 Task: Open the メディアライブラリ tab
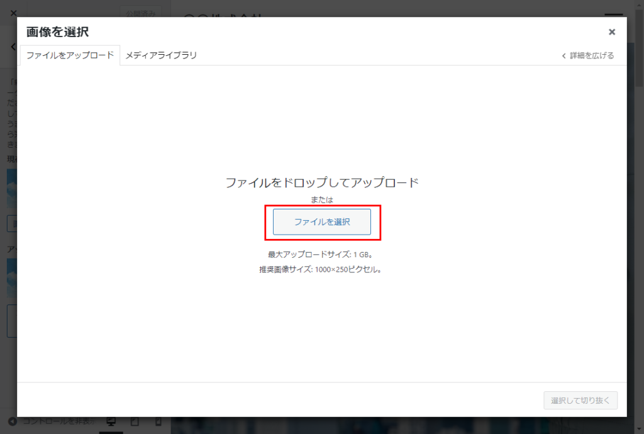coord(161,55)
